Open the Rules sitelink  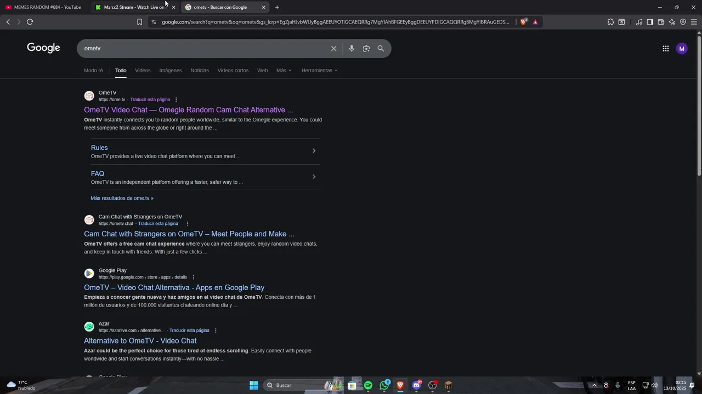99,148
